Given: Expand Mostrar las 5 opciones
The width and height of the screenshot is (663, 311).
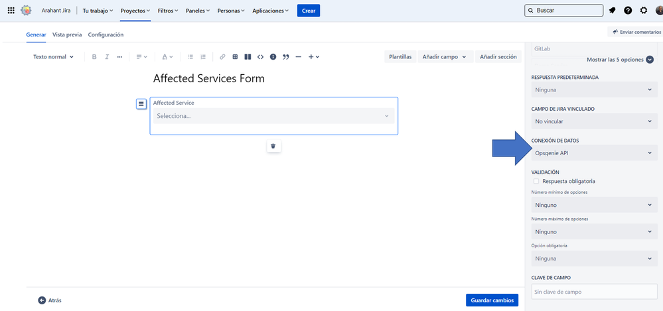Looking at the screenshot, I should [x=620, y=60].
